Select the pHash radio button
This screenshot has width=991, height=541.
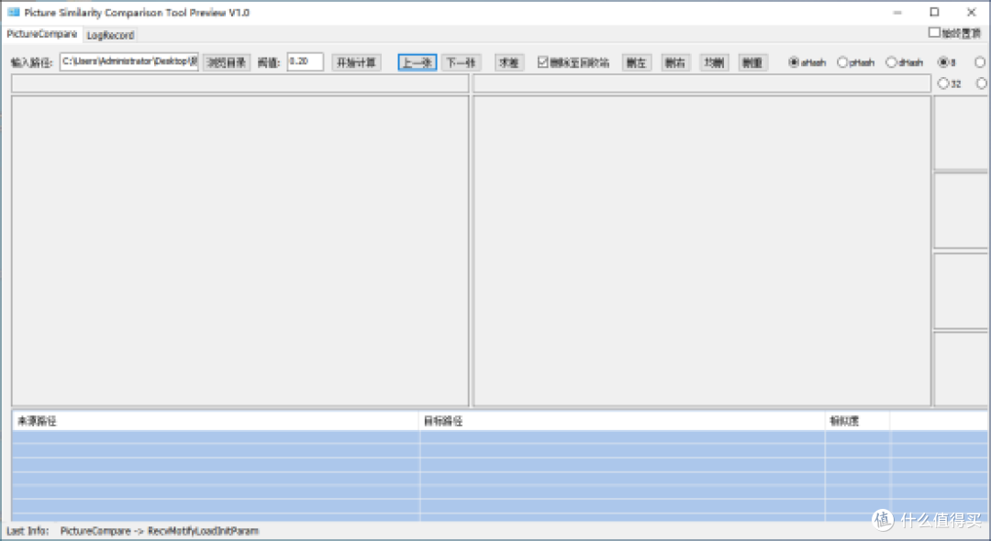[x=842, y=61]
